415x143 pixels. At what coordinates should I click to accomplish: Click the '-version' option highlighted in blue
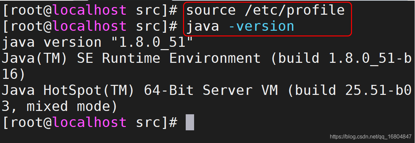pos(261,26)
